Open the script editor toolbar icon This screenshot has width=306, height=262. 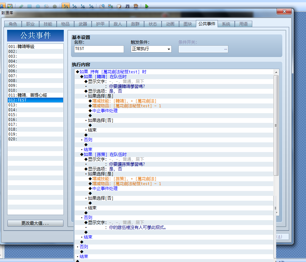click(x=119, y=6)
